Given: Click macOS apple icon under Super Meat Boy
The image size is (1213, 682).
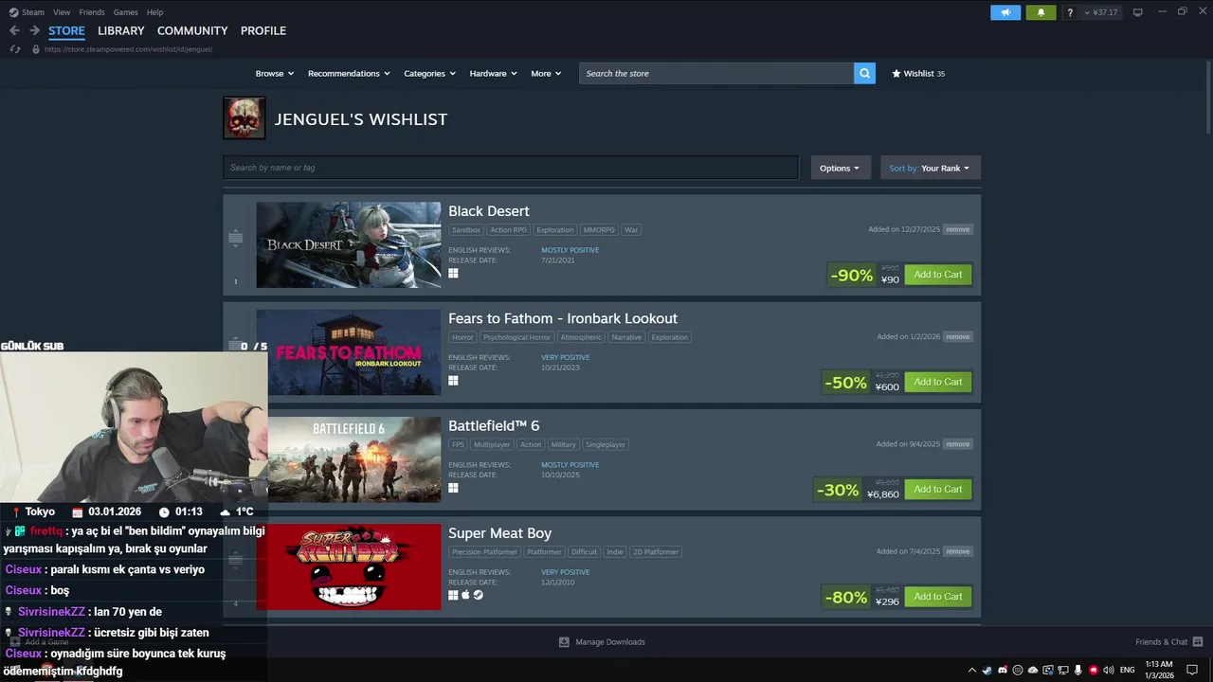Looking at the screenshot, I should [465, 595].
